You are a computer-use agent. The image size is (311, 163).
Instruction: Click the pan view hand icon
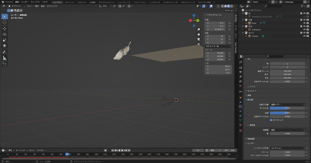pos(199,34)
